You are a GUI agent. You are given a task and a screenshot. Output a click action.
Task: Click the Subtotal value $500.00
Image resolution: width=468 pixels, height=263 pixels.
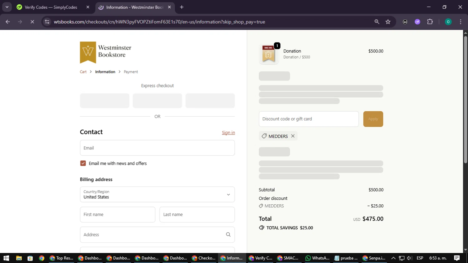(x=376, y=190)
